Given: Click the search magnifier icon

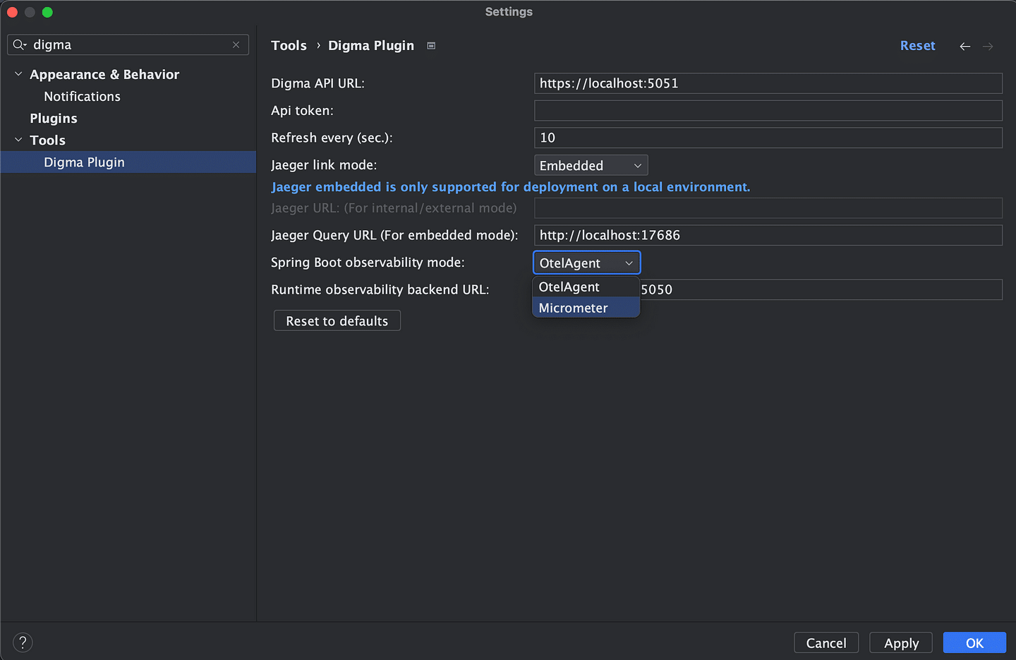Looking at the screenshot, I should point(20,44).
